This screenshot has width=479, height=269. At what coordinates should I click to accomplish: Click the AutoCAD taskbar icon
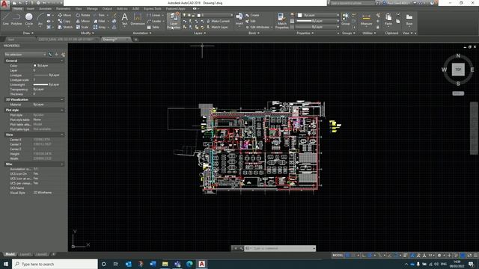[201, 264]
